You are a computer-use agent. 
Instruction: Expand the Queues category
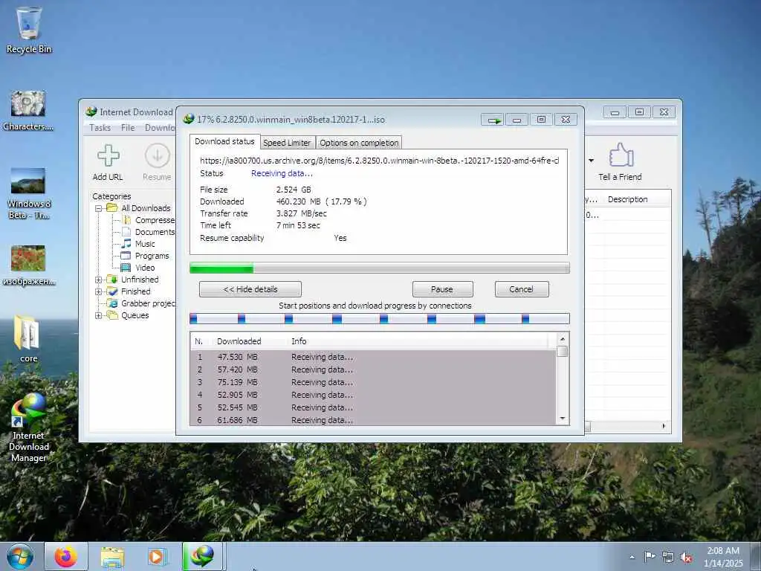pos(99,315)
